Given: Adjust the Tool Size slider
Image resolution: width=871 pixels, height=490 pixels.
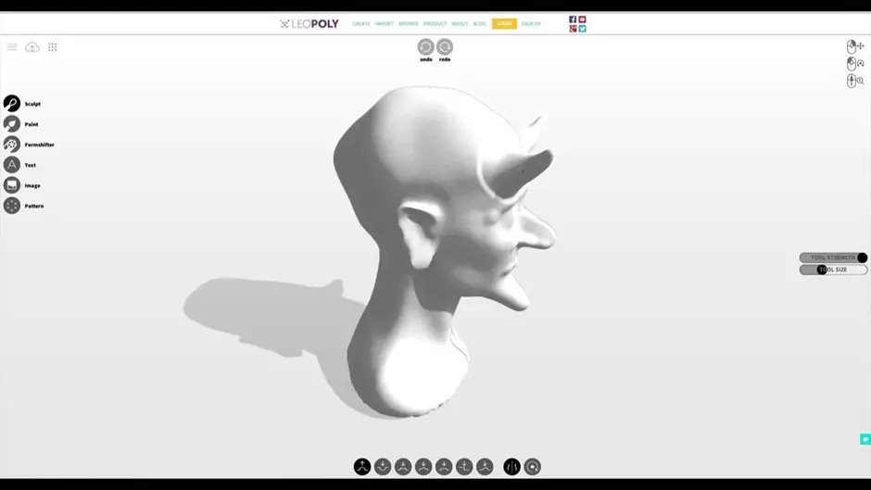Looking at the screenshot, I should point(822,270).
